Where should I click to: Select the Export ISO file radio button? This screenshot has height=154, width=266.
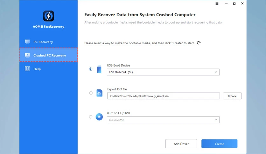coord(91,93)
